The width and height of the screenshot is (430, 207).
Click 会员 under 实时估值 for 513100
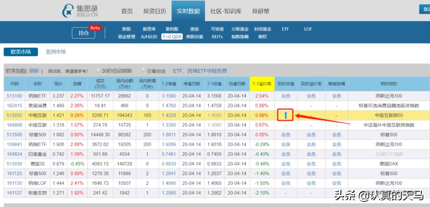[x=285, y=96]
